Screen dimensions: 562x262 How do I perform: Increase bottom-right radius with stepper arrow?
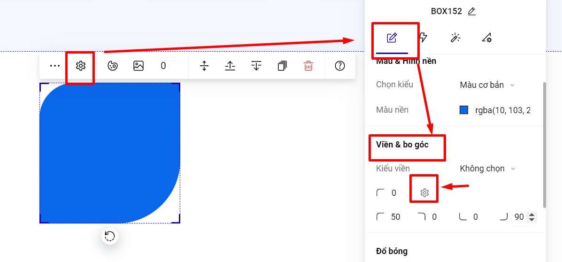[x=532, y=215]
